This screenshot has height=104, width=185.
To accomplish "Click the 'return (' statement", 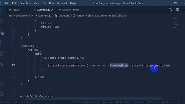I will [34, 50].
